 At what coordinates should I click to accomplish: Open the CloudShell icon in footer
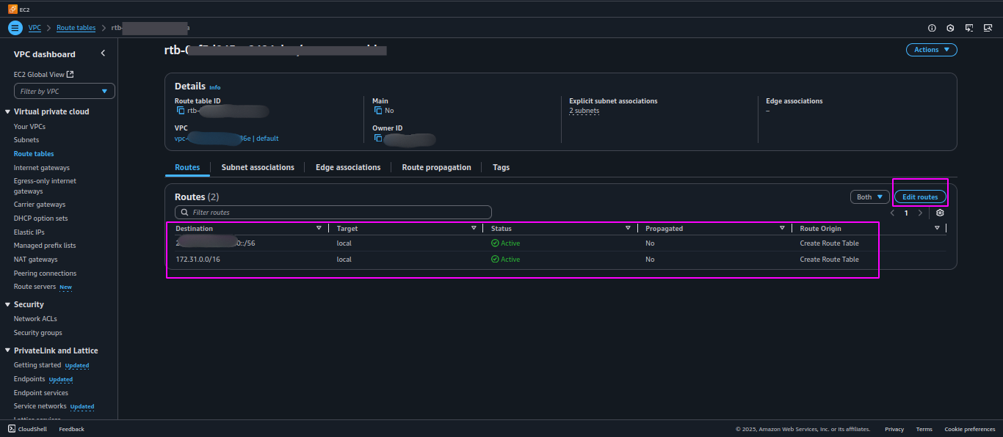(12, 429)
